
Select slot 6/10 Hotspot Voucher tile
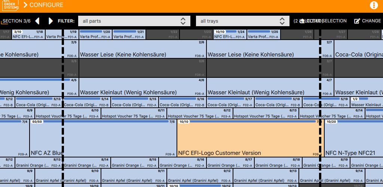68,114
